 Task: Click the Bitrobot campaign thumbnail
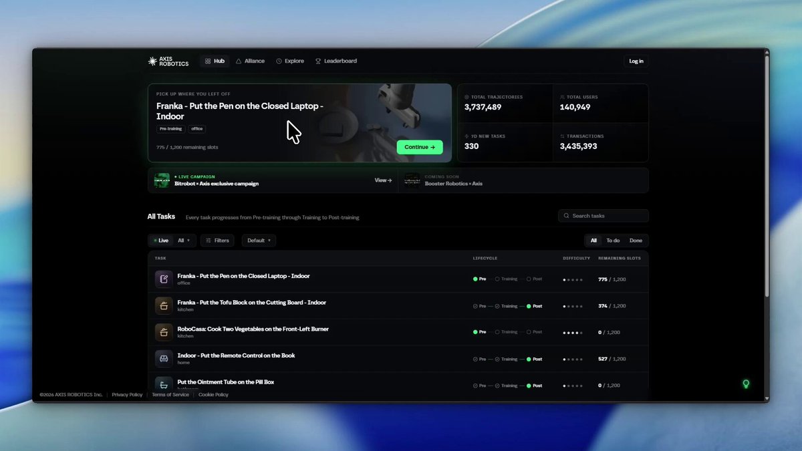click(162, 180)
